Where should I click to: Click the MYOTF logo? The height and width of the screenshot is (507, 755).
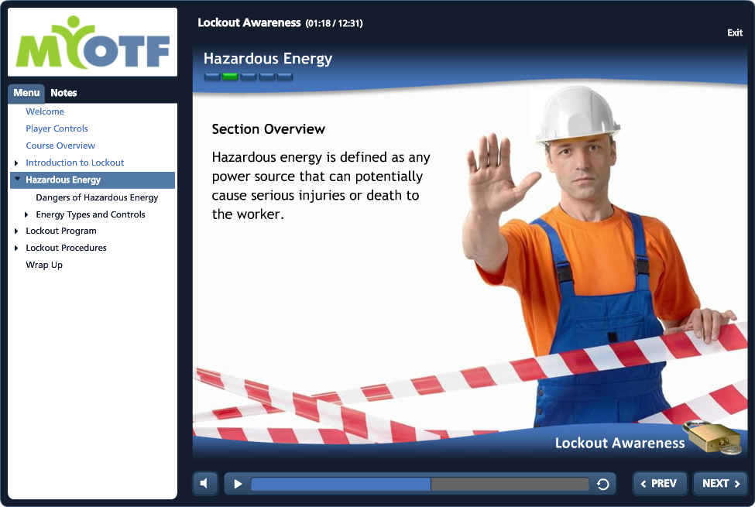pyautogui.click(x=92, y=42)
